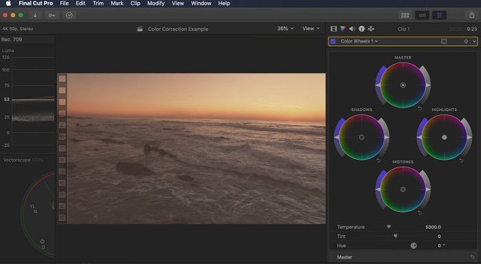
Task: Click the Master section header row
Action: pyautogui.click(x=403, y=257)
